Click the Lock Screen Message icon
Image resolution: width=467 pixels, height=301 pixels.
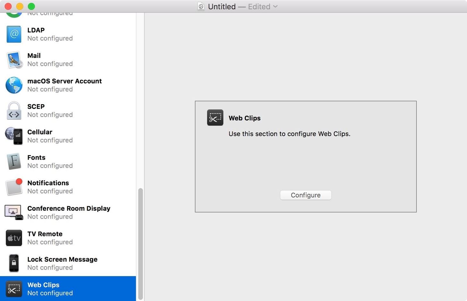click(x=14, y=263)
